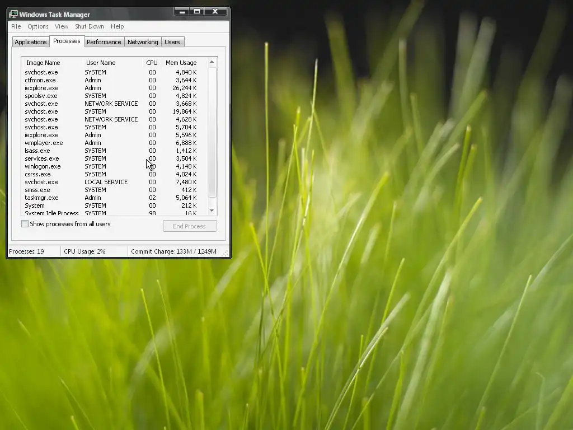Click the process list vertical scrollbar thumb

[212, 132]
